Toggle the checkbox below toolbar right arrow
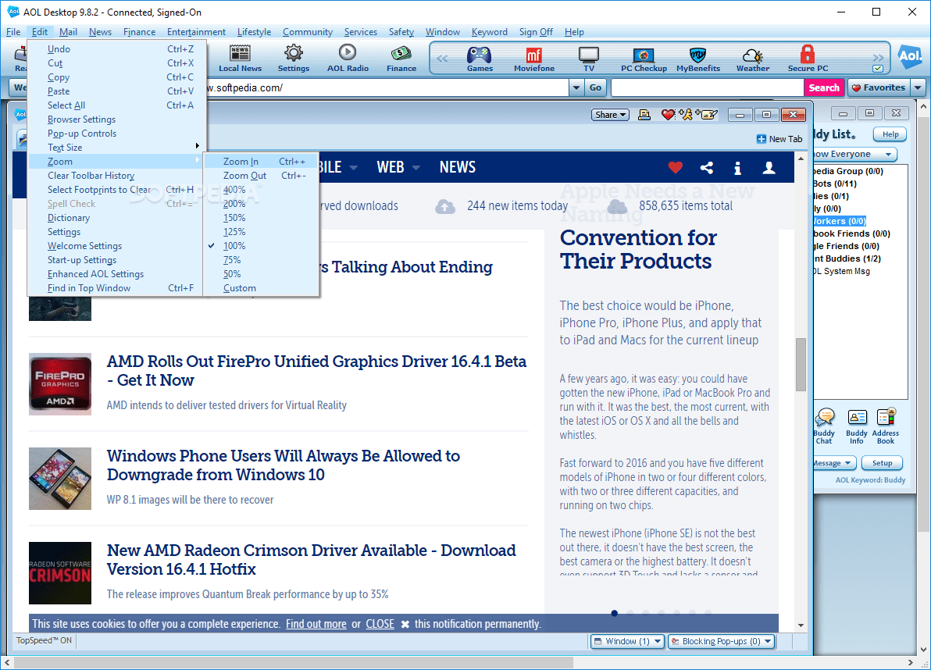 (x=878, y=69)
